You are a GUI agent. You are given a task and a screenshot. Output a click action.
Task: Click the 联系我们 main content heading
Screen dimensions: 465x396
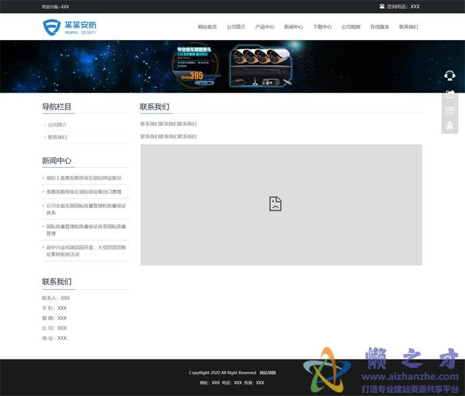point(155,107)
